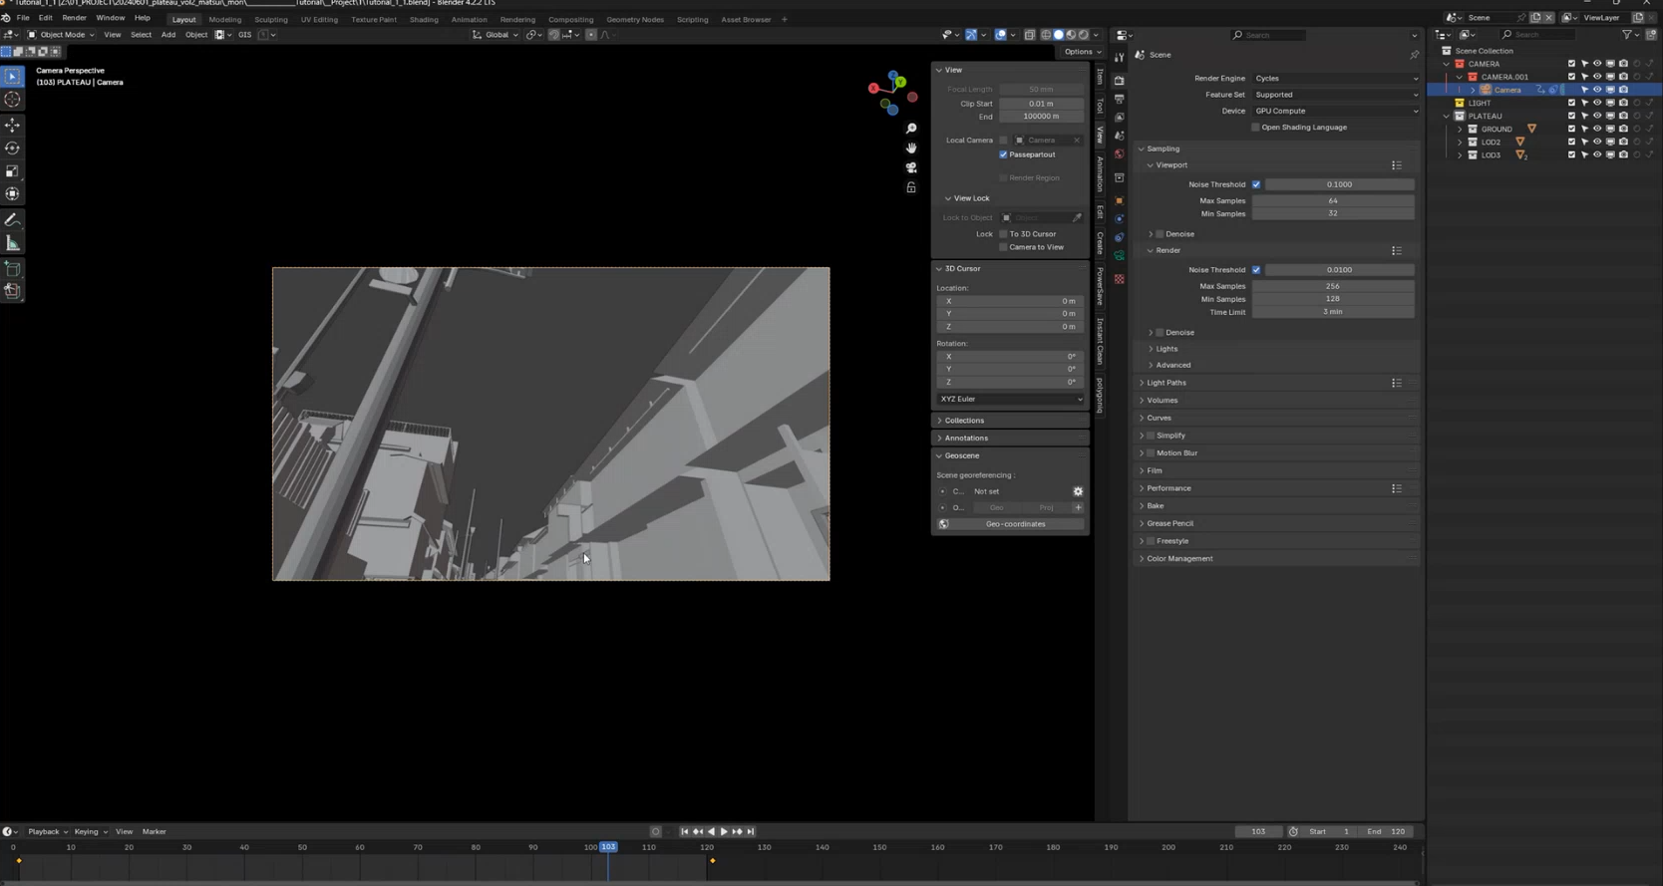The height and width of the screenshot is (886, 1663).
Task: Enable Open Shading Language checkbox
Action: pos(1255,128)
